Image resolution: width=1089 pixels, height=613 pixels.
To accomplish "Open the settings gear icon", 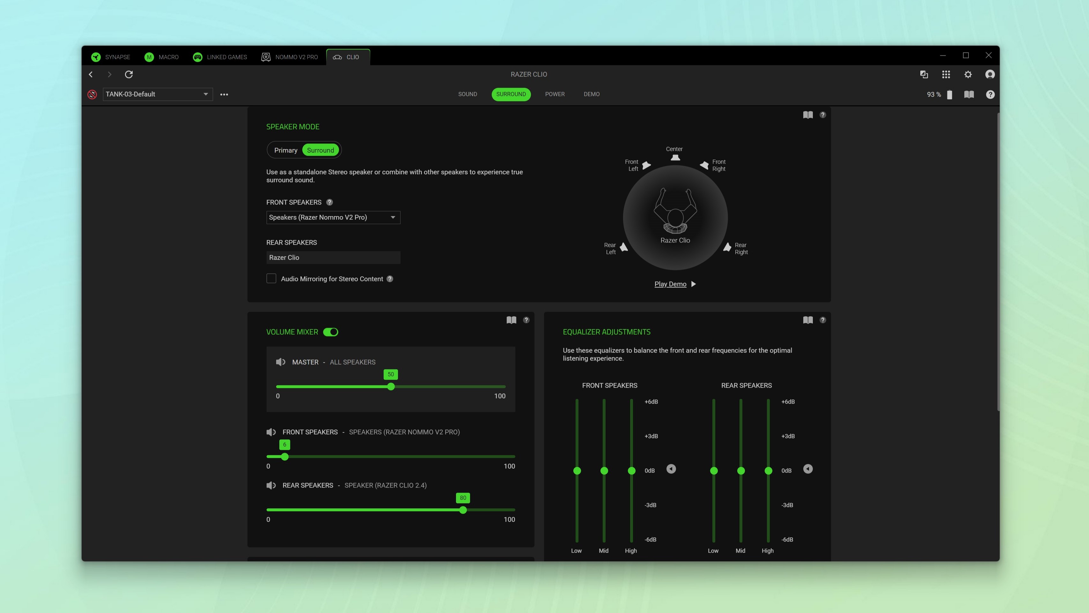I will 968,74.
